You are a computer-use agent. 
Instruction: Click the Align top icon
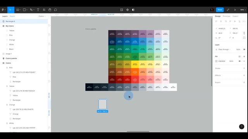coord(230,21)
